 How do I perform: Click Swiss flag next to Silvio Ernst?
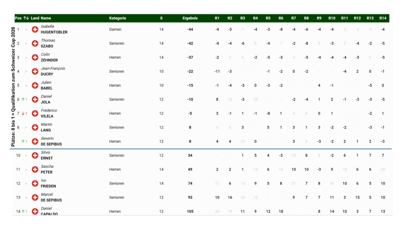pos(35,156)
